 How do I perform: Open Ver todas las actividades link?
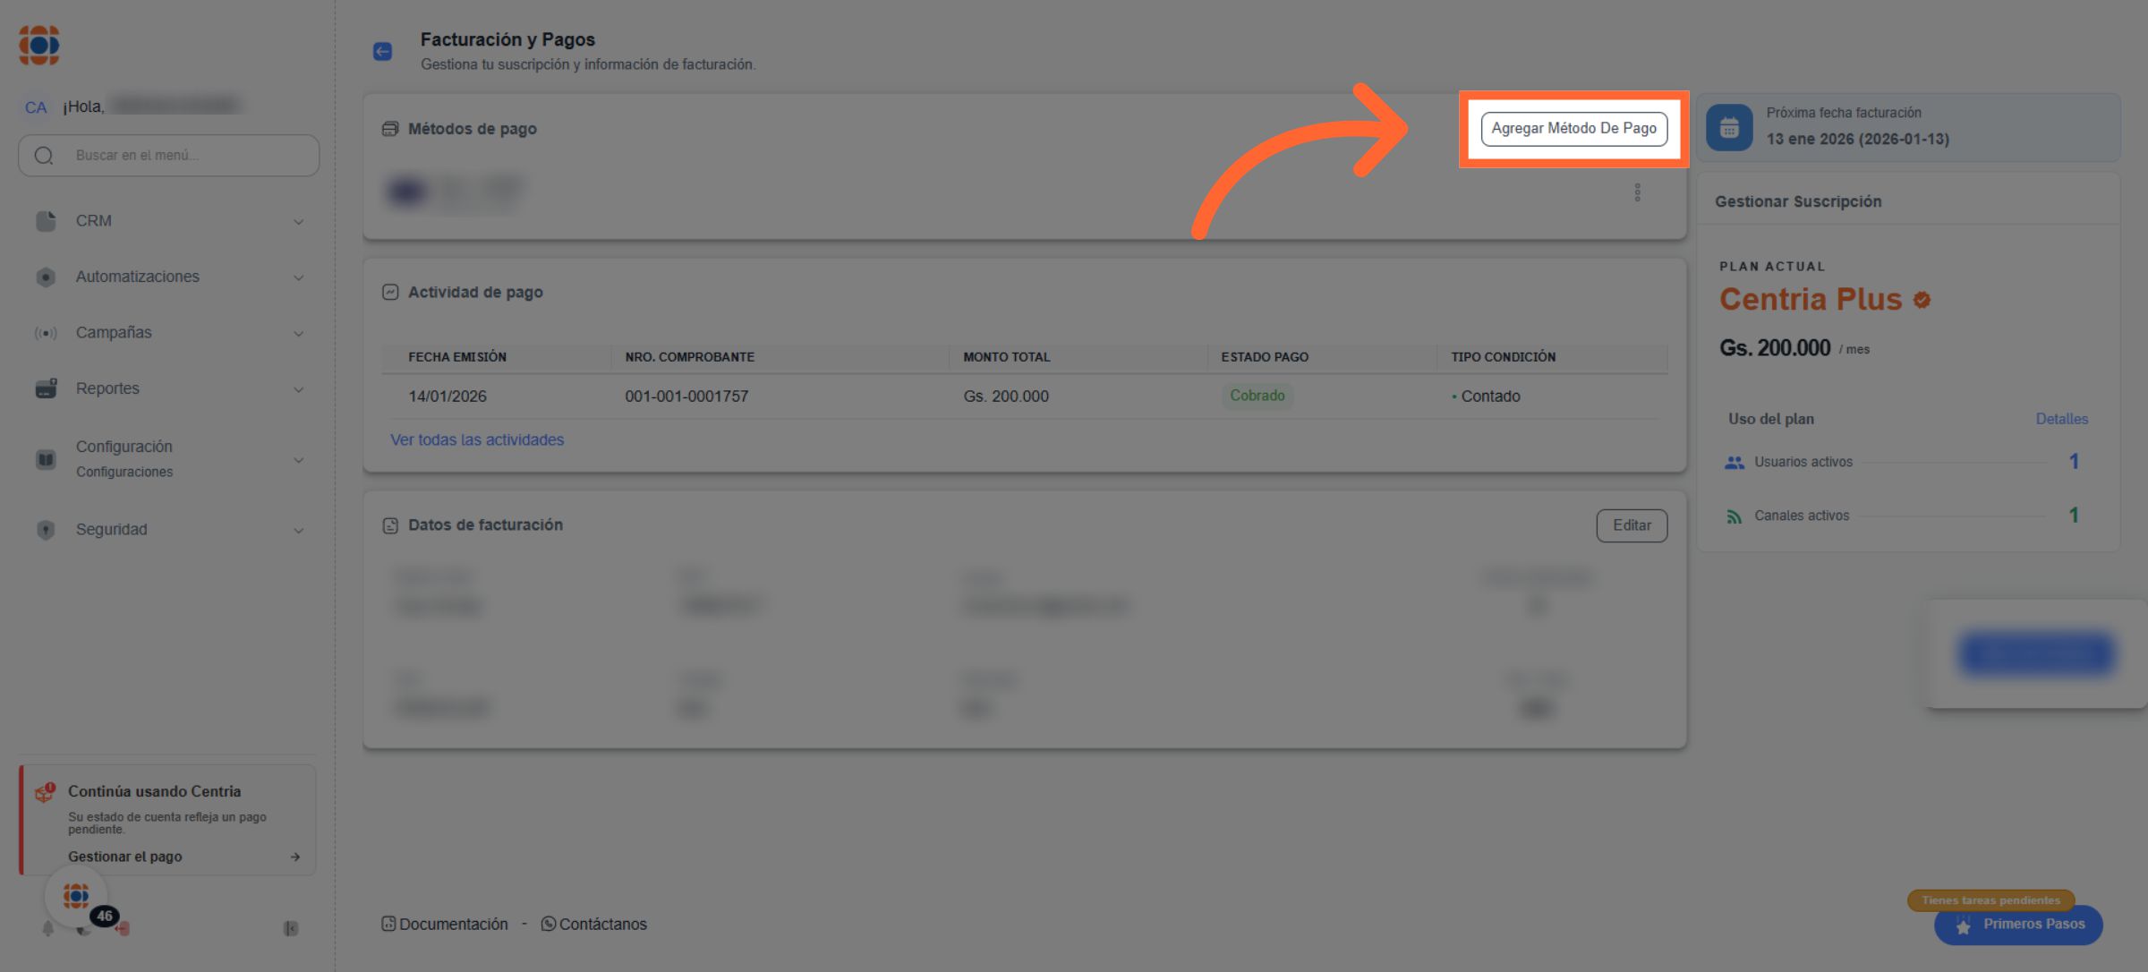tap(477, 439)
